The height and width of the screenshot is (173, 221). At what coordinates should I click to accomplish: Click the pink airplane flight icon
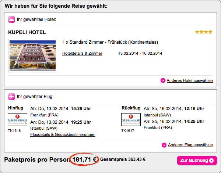11,97
